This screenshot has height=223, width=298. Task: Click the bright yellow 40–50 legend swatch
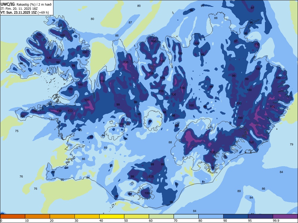click(x=112, y=216)
